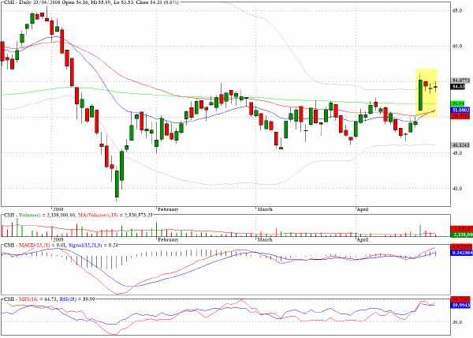
Task: Click the 54.8773 upper band price label
Action: click(x=460, y=81)
